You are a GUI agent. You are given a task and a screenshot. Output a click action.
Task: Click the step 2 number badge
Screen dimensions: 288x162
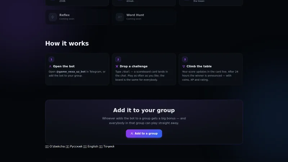pos(118,59)
